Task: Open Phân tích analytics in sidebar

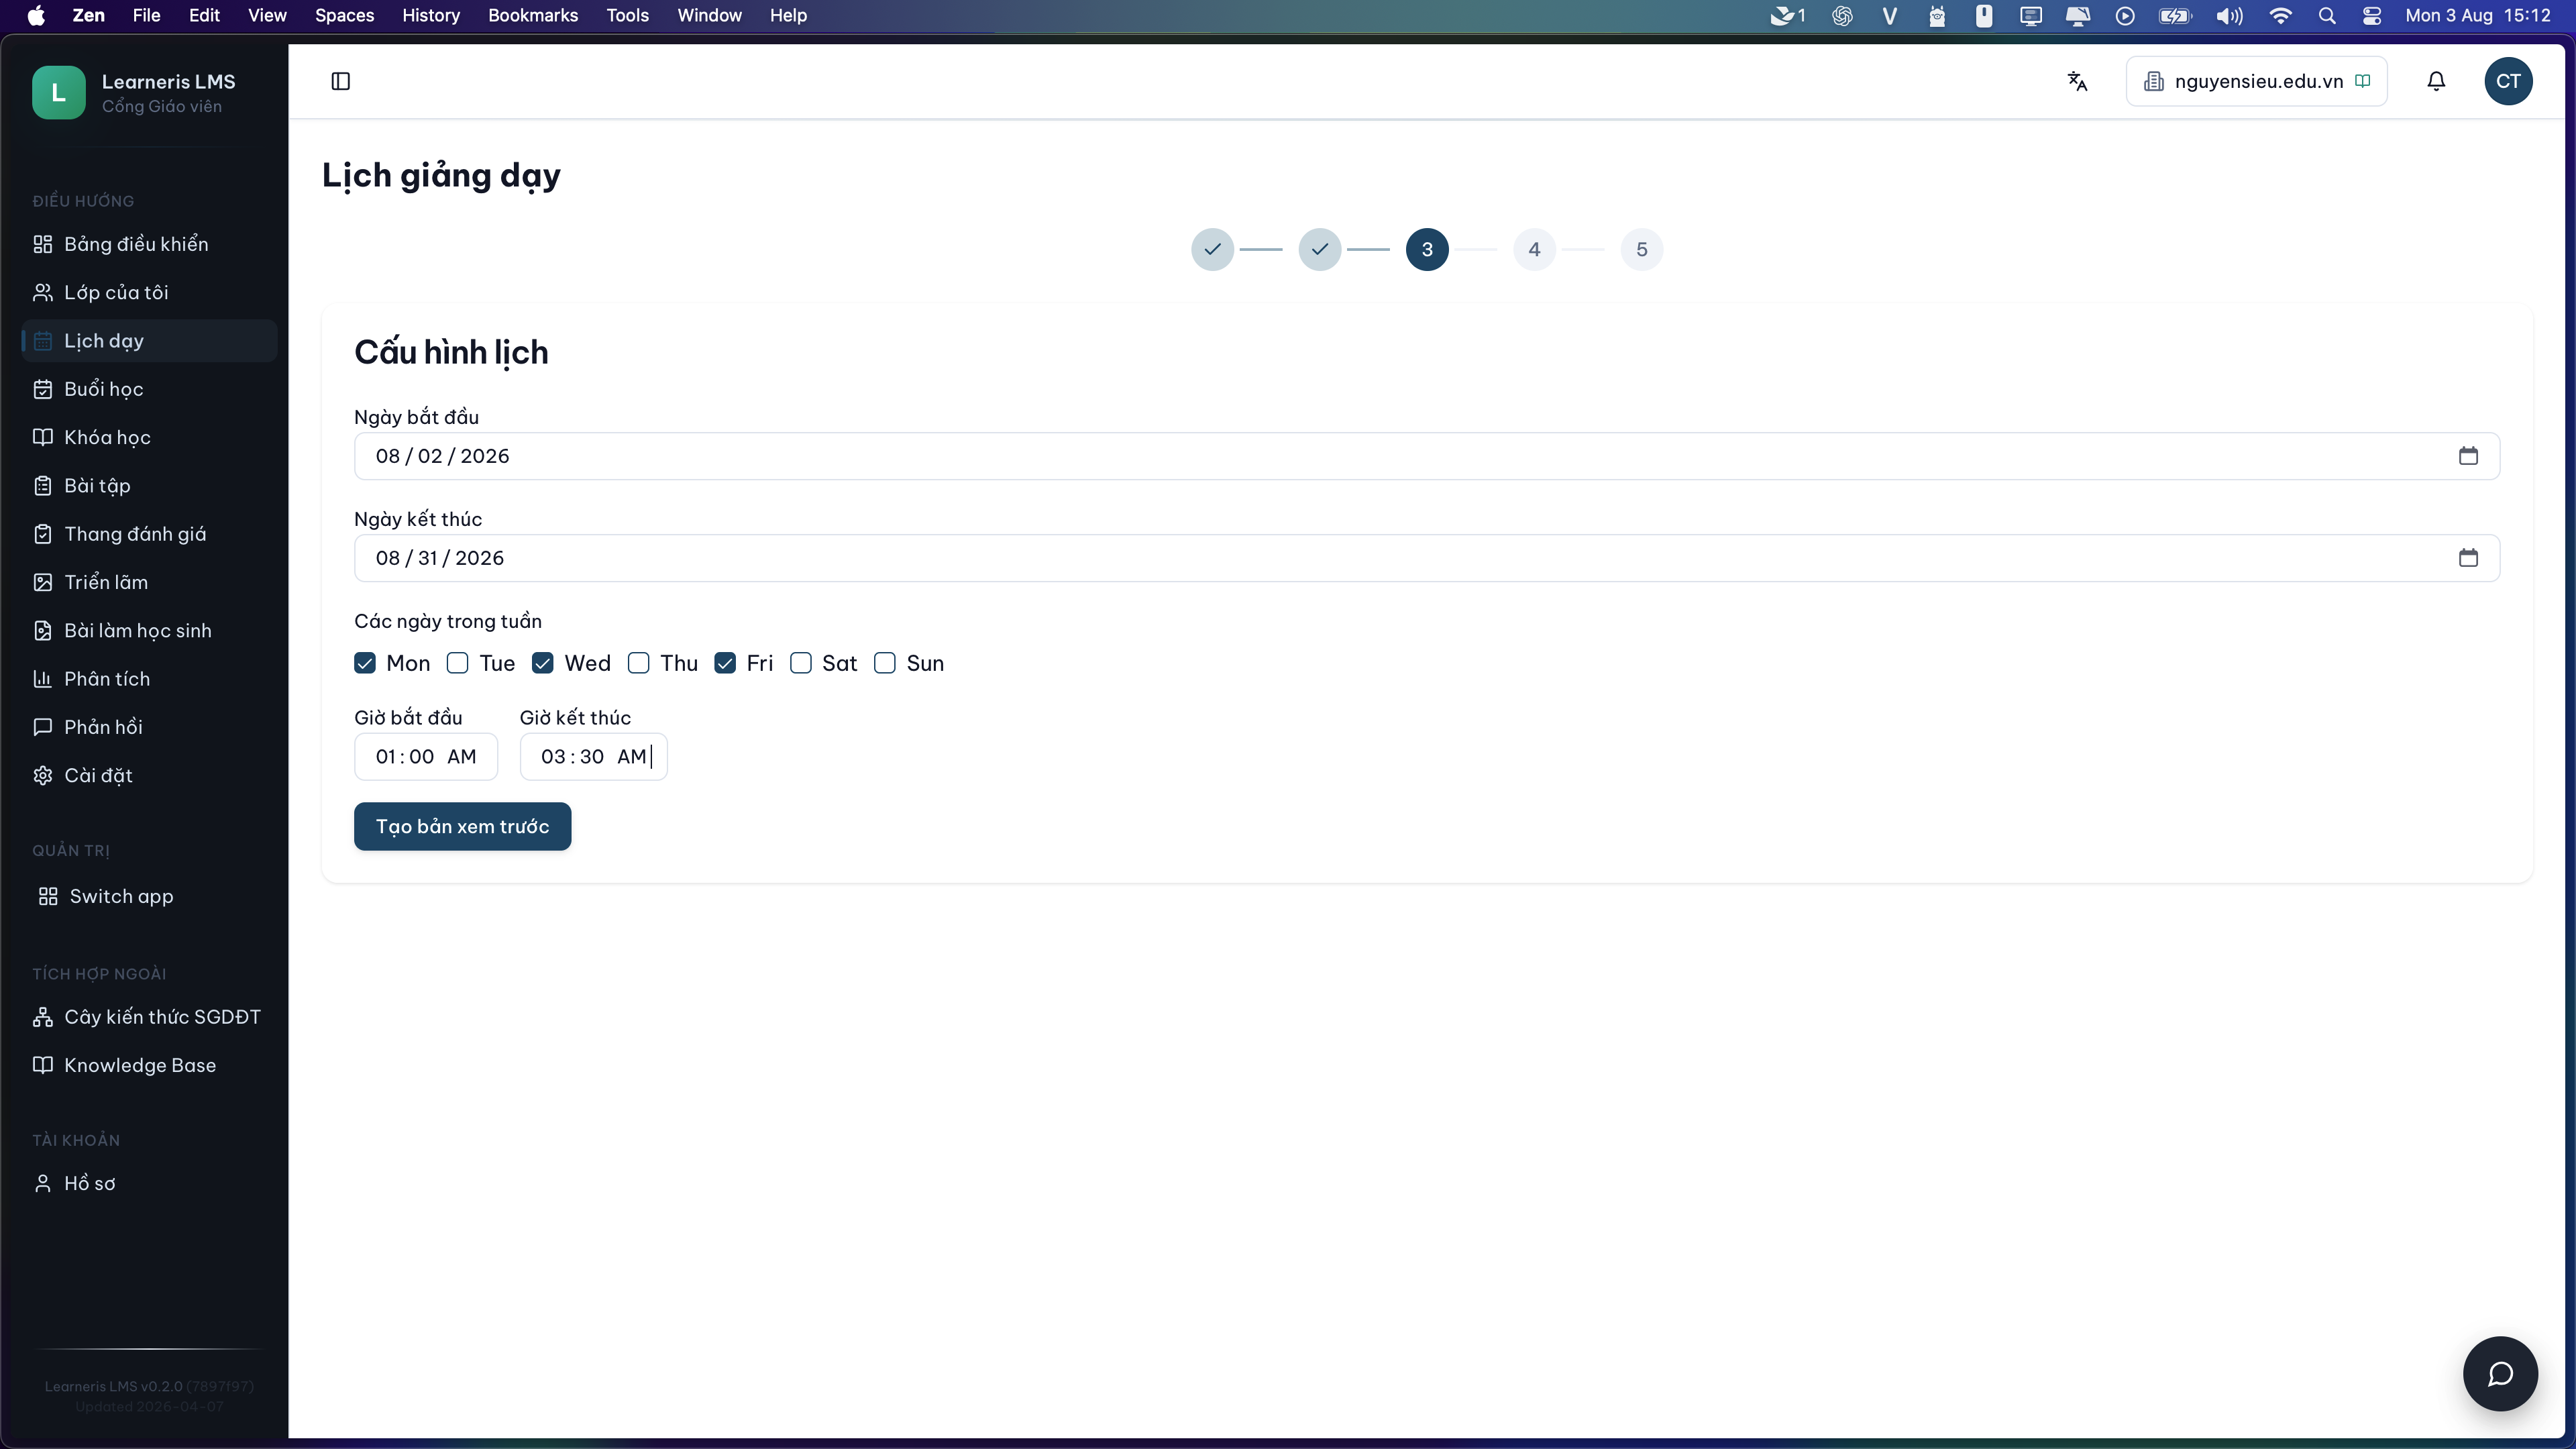Action: 149,679
